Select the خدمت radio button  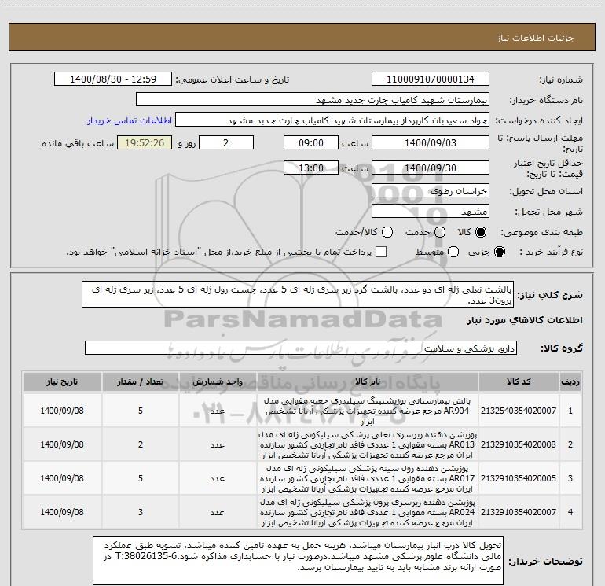[x=440, y=232]
